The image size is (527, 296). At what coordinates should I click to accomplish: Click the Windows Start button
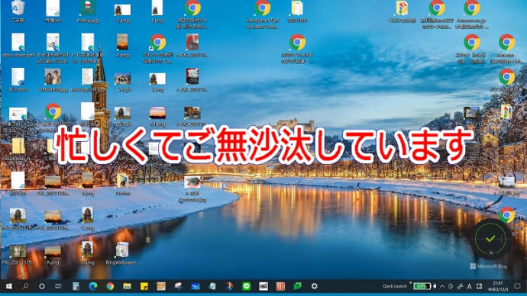coord(9,286)
